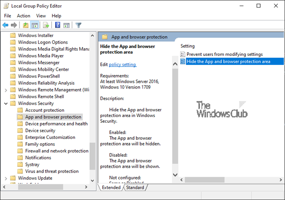Click tree pane horizontal scrollbar right arrow
This screenshot has height=200, width=285.
pyautogui.click(x=86, y=187)
